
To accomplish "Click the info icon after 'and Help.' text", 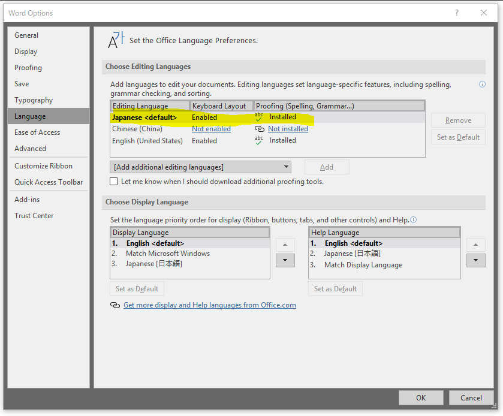I will (x=414, y=220).
